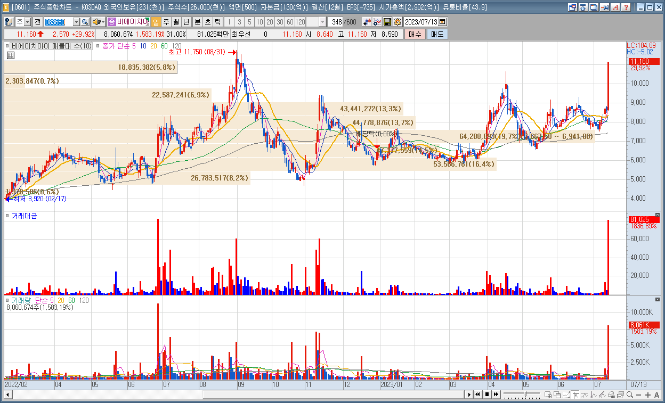Click the A text tool icon at bottom
Viewport: 665px width, 403px height.
[x=656, y=394]
